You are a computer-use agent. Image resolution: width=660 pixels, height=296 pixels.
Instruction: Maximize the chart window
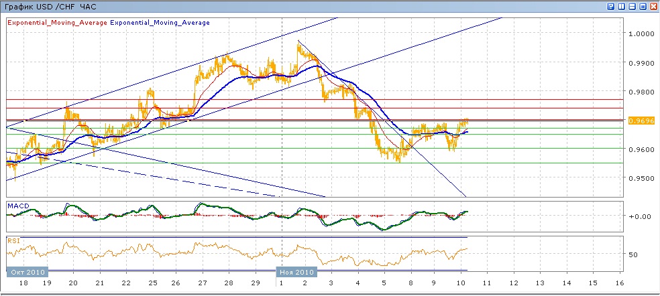coord(643,5)
